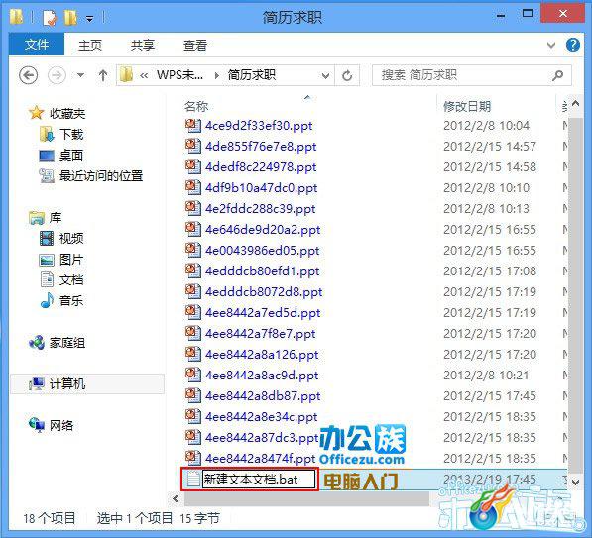Refresh the current folder view

coord(347,76)
